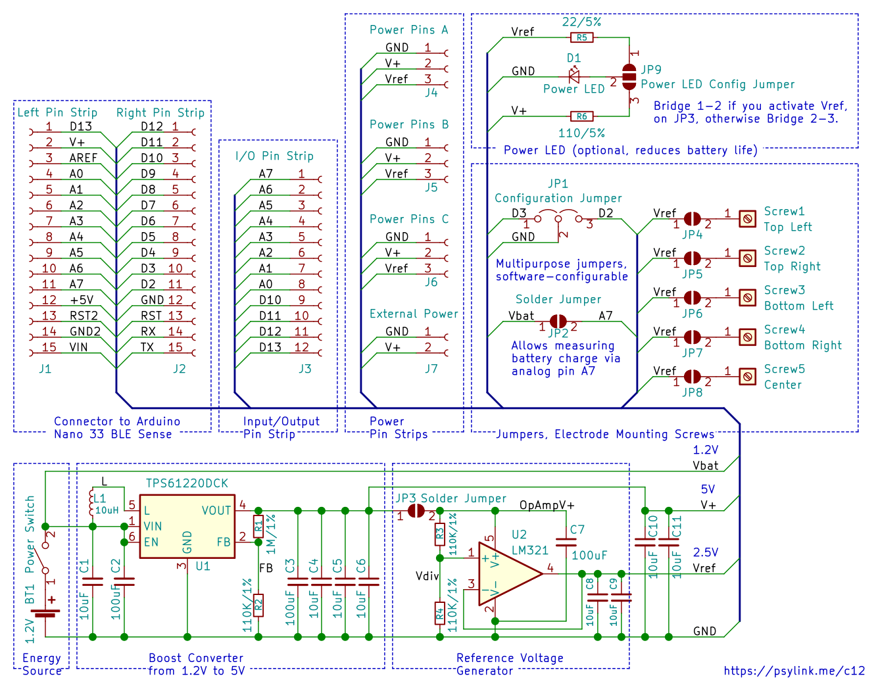
Task: Click the 'Power Pins B' connector title
Action: [408, 124]
